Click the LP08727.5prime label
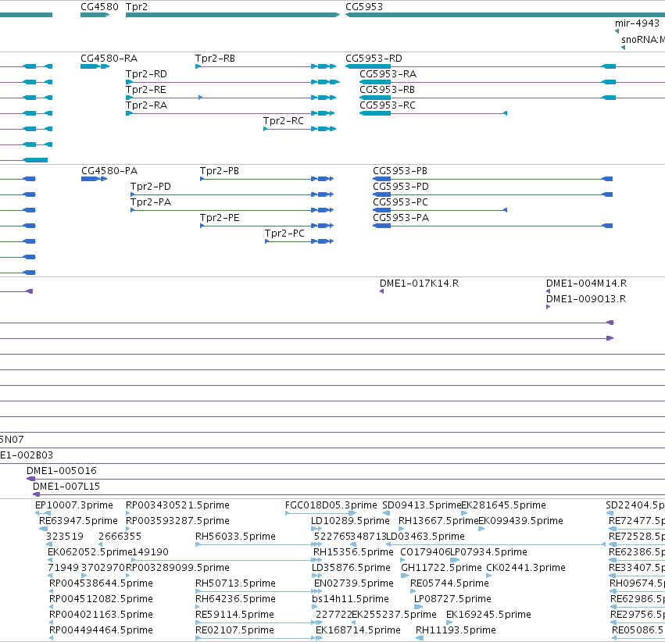The height and width of the screenshot is (642, 665). pos(452,599)
